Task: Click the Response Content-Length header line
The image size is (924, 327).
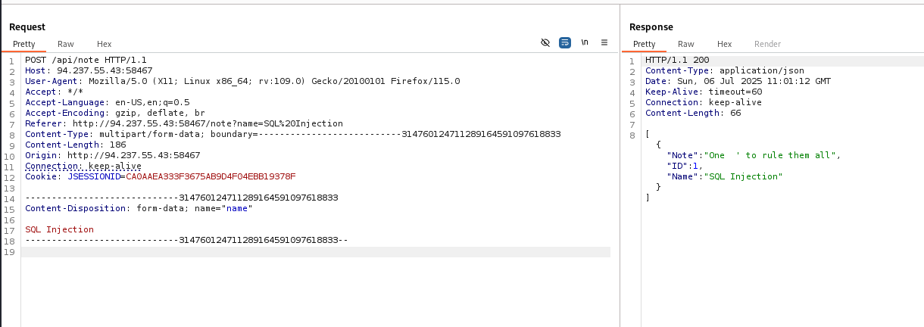Action: (x=693, y=113)
